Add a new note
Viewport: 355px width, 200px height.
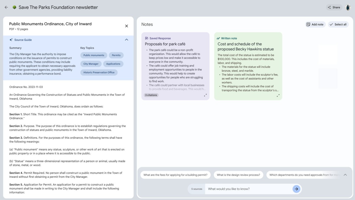[x=315, y=24]
